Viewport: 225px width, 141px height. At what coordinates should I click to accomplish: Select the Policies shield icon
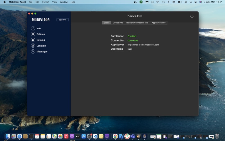point(33,34)
